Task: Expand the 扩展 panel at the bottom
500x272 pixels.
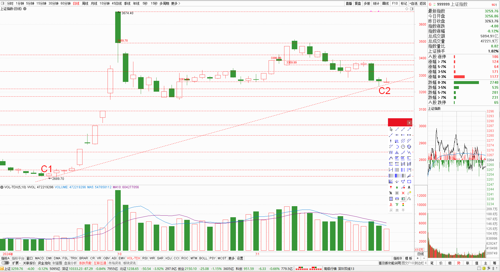Action: [16, 263]
